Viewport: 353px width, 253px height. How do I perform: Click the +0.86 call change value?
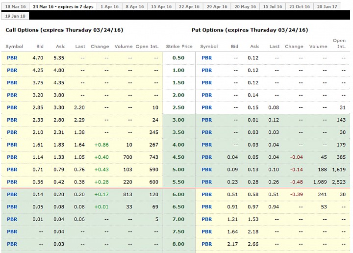click(101, 145)
